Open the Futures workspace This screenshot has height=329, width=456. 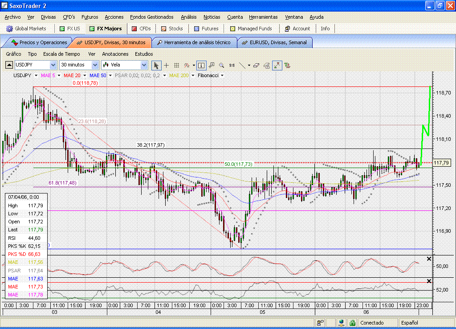pyautogui.click(x=206, y=29)
